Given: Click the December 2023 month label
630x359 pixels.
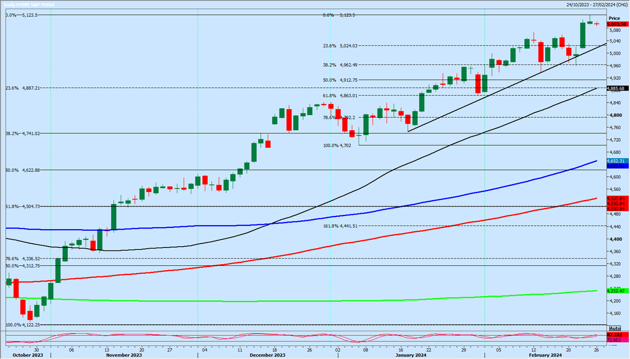Looking at the screenshot, I should [267, 355].
